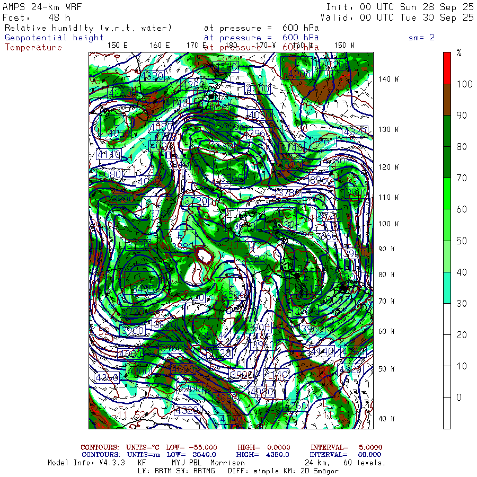Click the '100' tick label on color bar
This screenshot has height=477, width=477.
click(x=464, y=84)
